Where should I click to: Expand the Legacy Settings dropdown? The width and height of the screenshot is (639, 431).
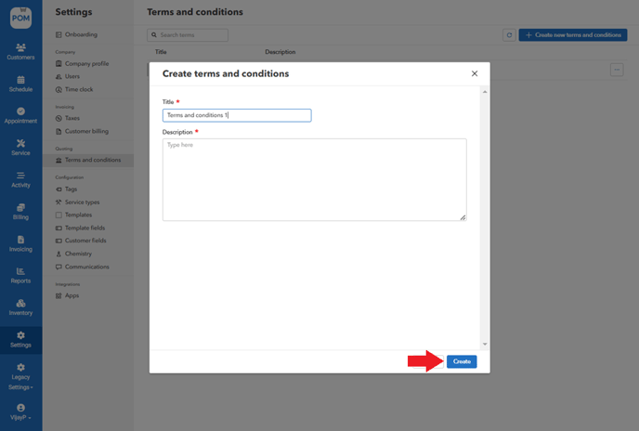pos(20,376)
